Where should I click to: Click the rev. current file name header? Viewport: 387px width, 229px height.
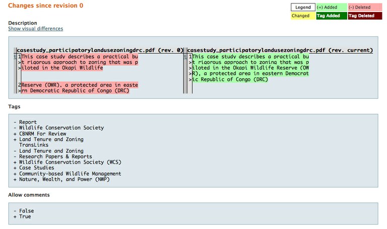coord(280,50)
